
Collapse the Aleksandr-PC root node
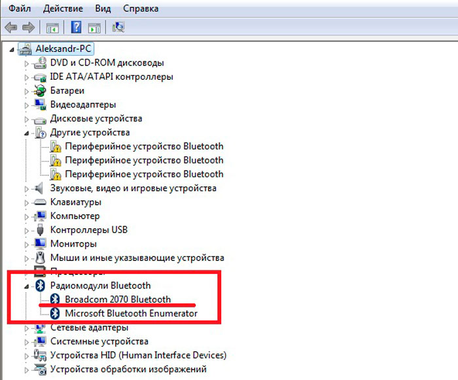[12, 50]
